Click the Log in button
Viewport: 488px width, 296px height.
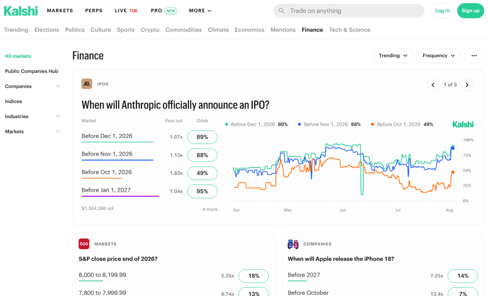(x=442, y=11)
